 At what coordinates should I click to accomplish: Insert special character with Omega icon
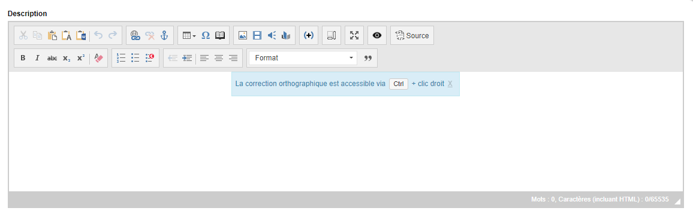point(206,36)
